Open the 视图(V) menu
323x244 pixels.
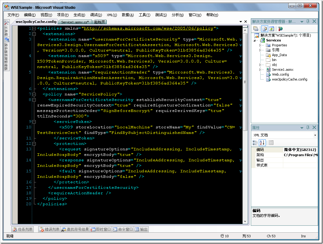46,15
